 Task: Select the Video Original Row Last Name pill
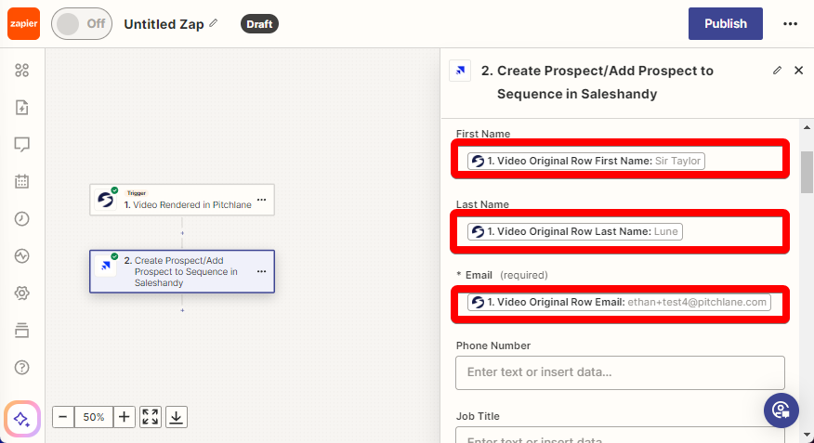click(x=574, y=231)
